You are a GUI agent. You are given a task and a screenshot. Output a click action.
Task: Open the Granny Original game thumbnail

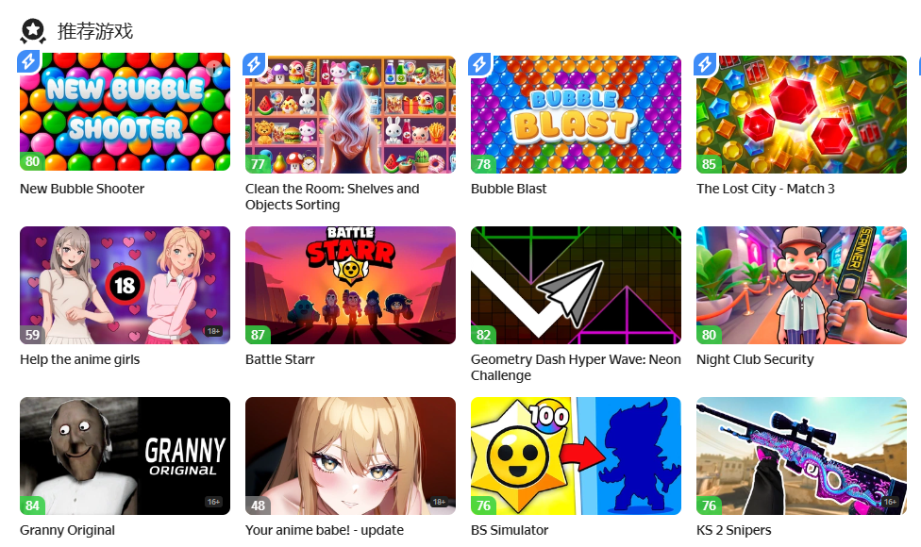coord(126,456)
